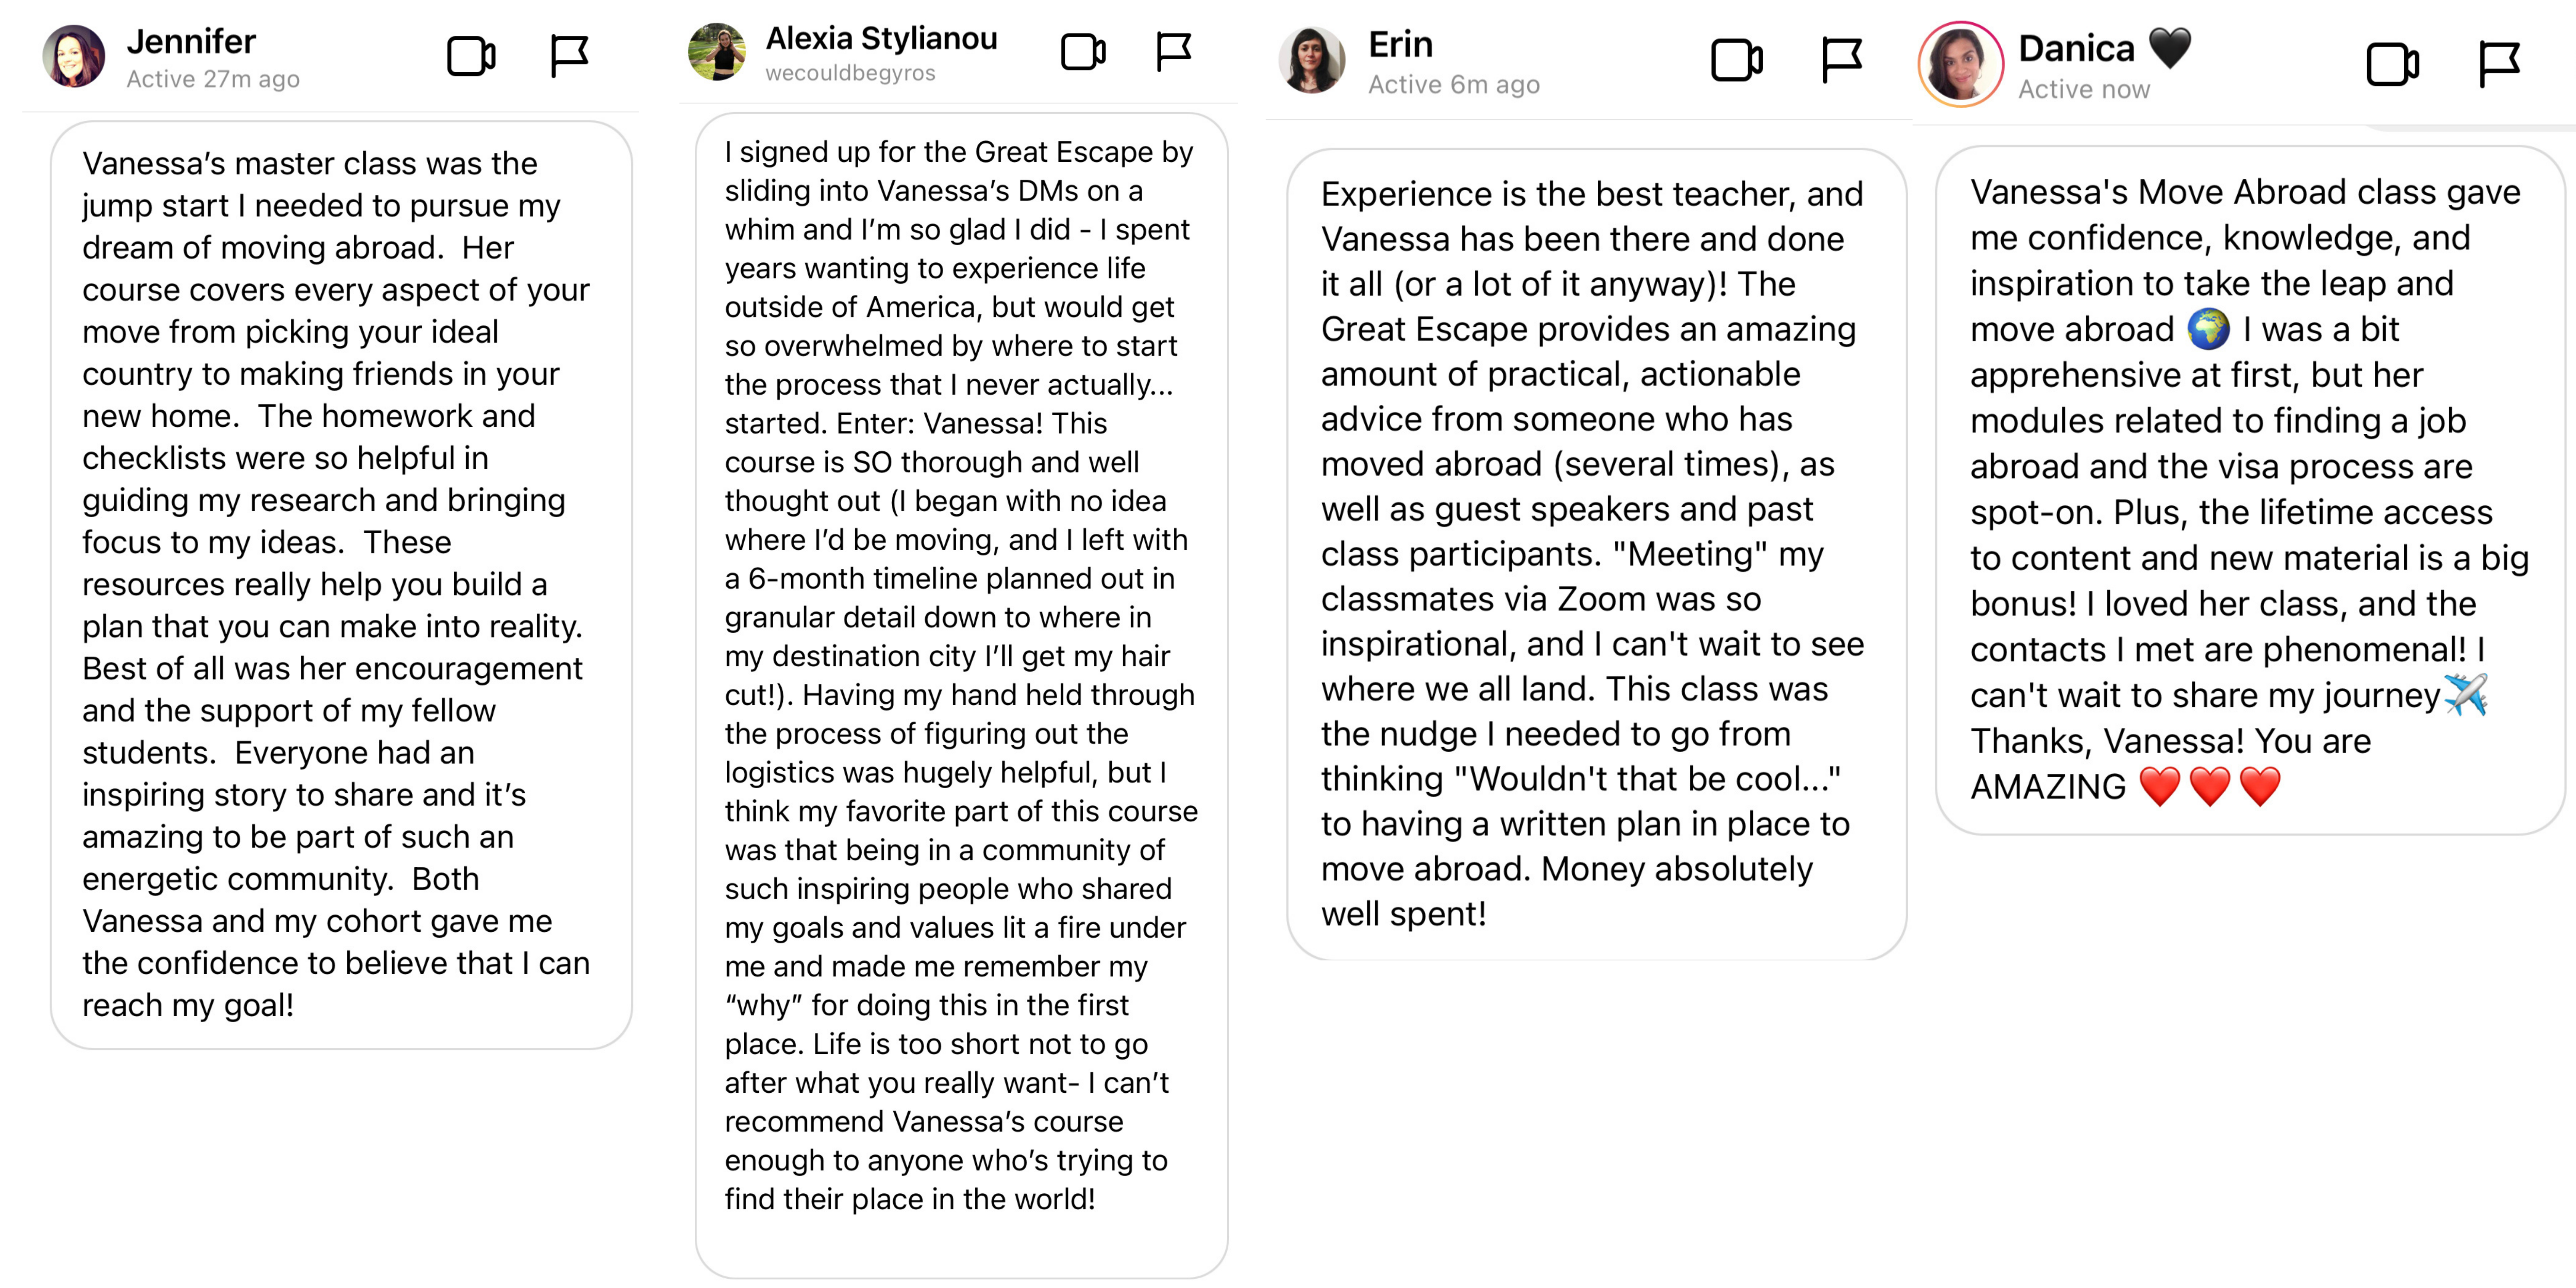Tap the wecouldbegyros username
The image size is (2576, 1288).
(x=850, y=73)
